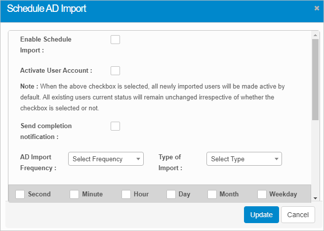The height and width of the screenshot is (231, 324).
Task: Click the scrollbar track below the thumb
Action: (316, 158)
